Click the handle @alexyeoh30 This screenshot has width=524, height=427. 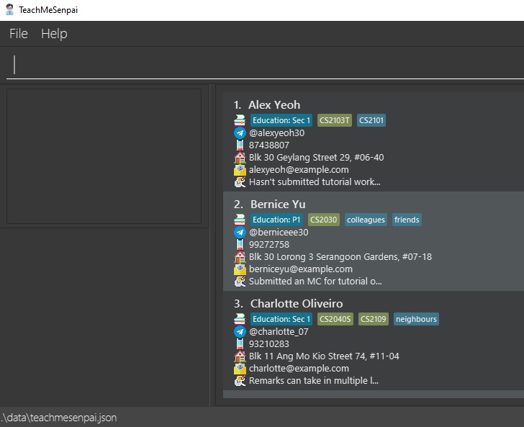click(276, 133)
